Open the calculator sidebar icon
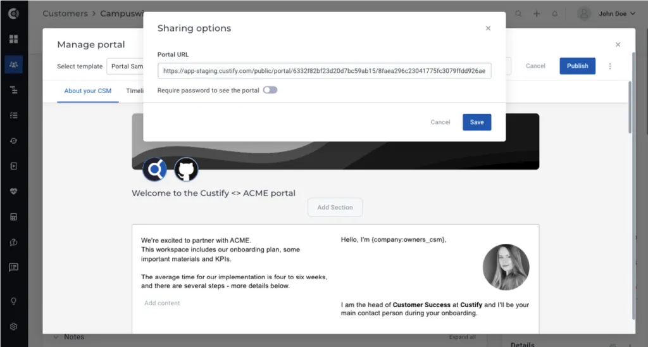The height and width of the screenshot is (347, 648). [x=14, y=217]
